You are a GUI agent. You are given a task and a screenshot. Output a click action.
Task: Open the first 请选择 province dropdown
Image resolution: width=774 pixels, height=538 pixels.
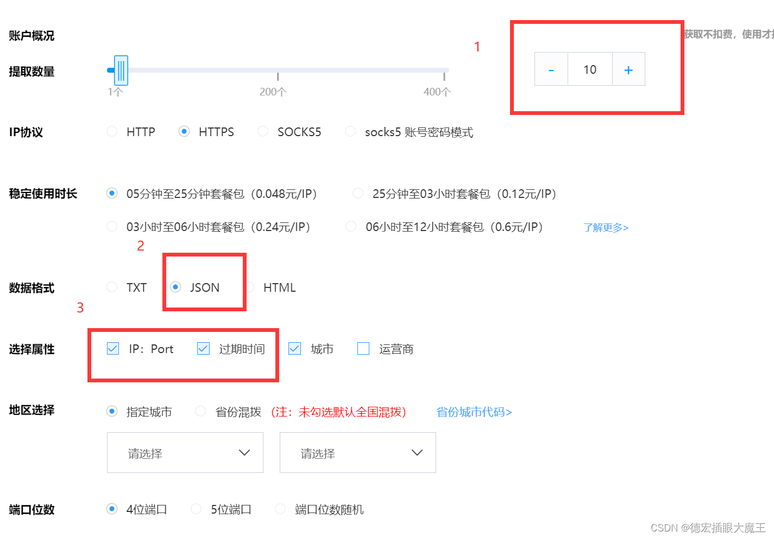[185, 452]
